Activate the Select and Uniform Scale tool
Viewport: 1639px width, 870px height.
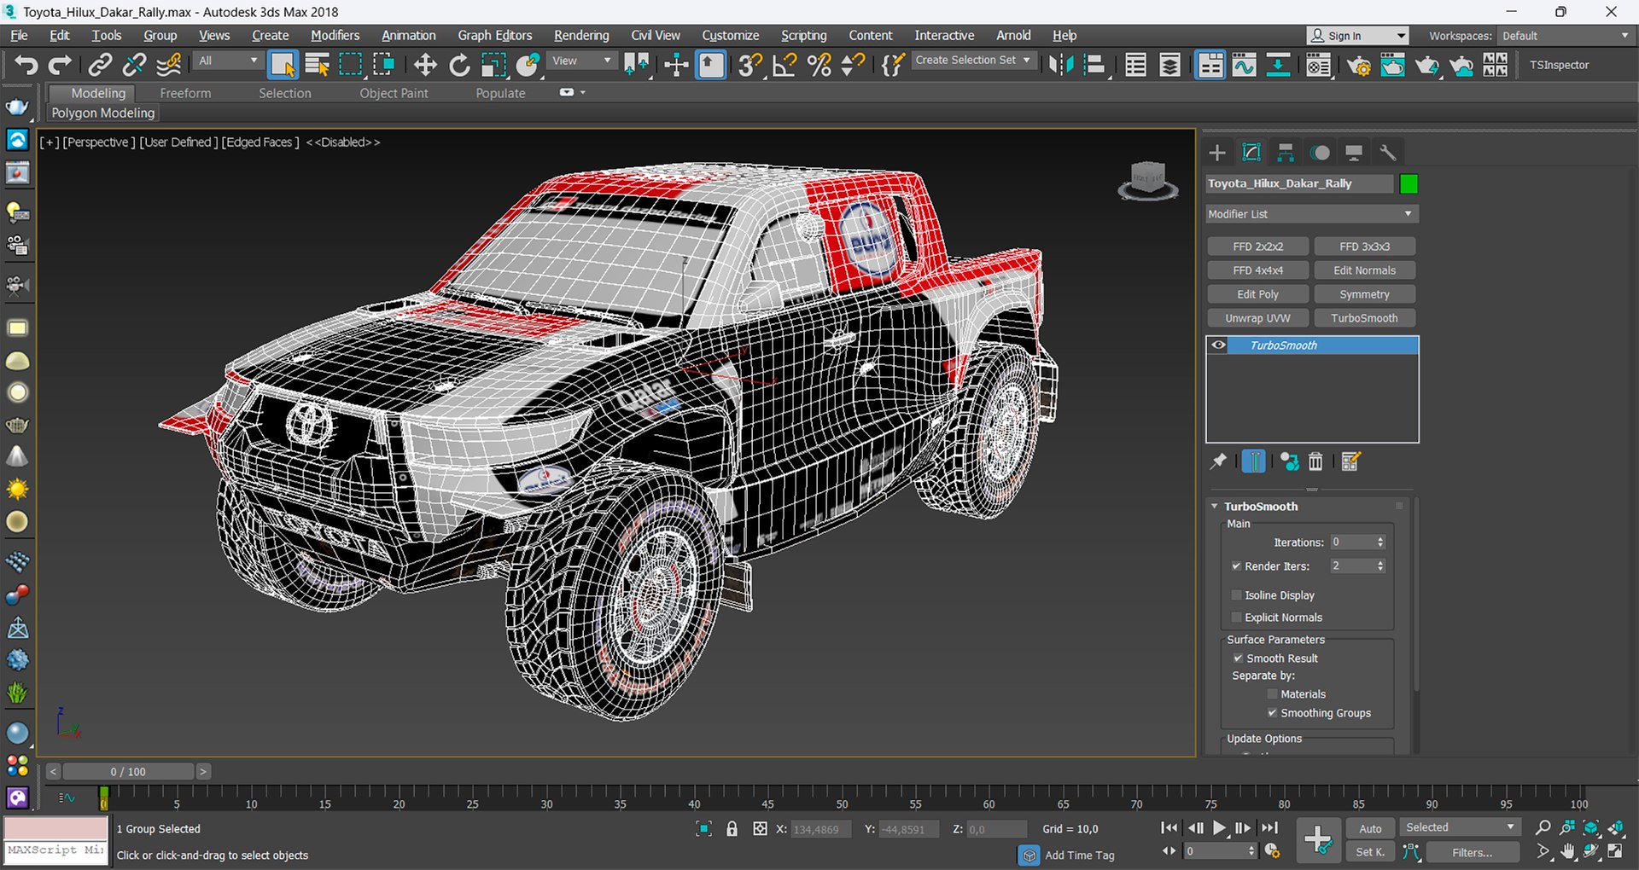tap(493, 65)
